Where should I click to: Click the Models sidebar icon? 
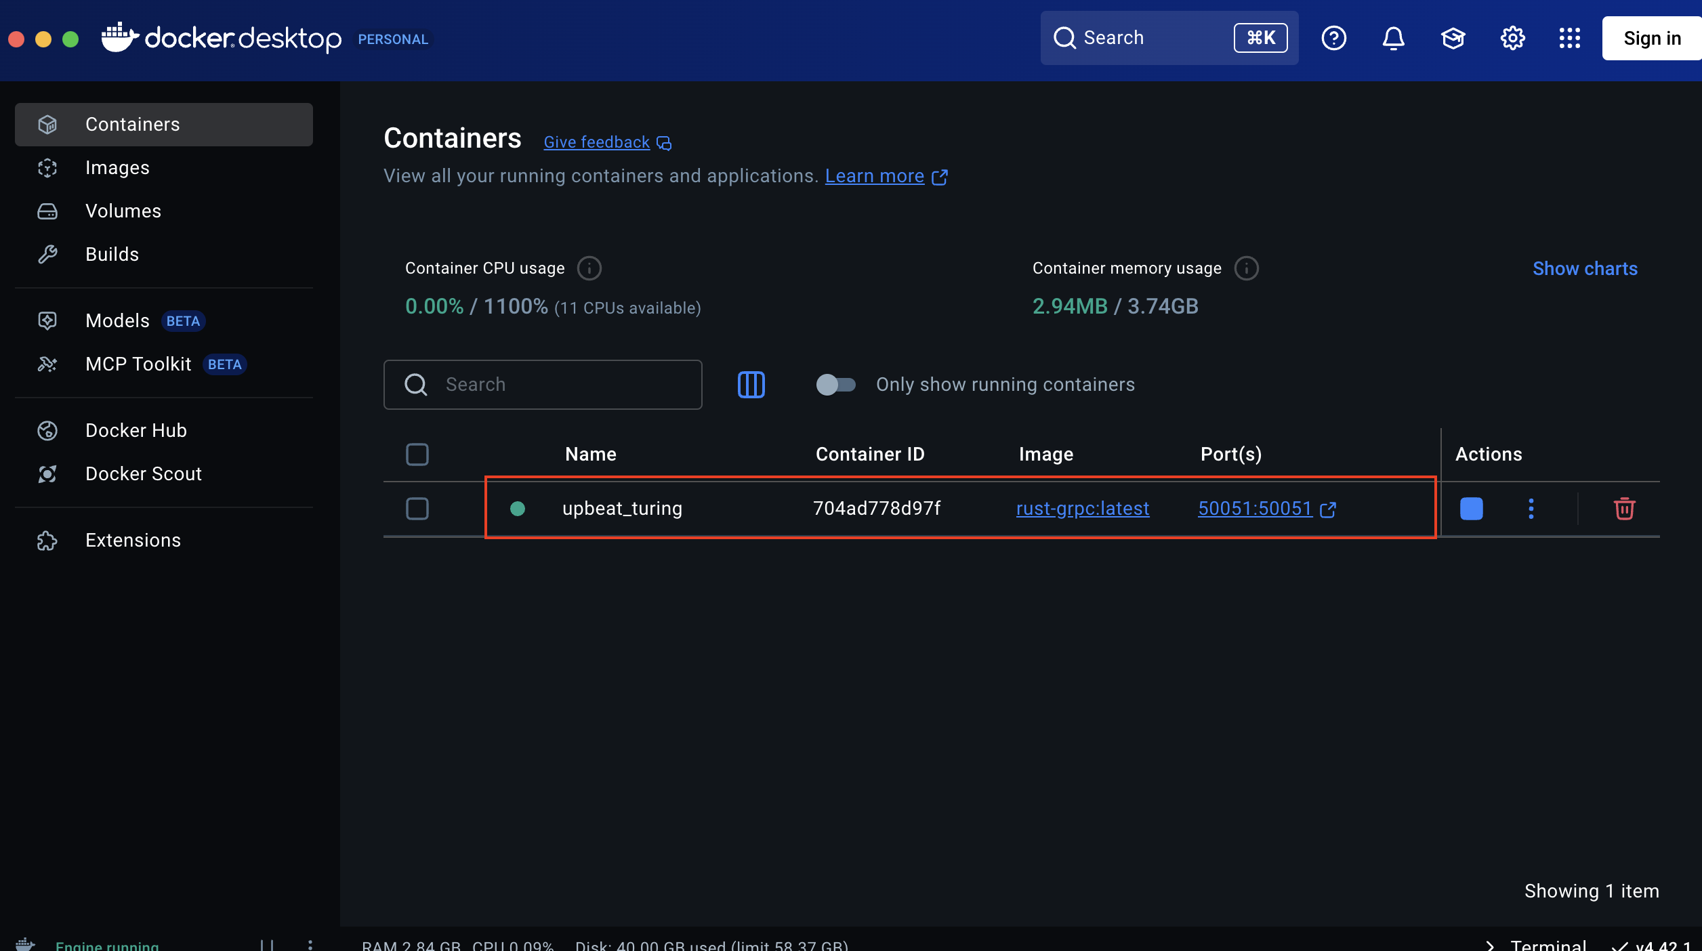coord(47,321)
